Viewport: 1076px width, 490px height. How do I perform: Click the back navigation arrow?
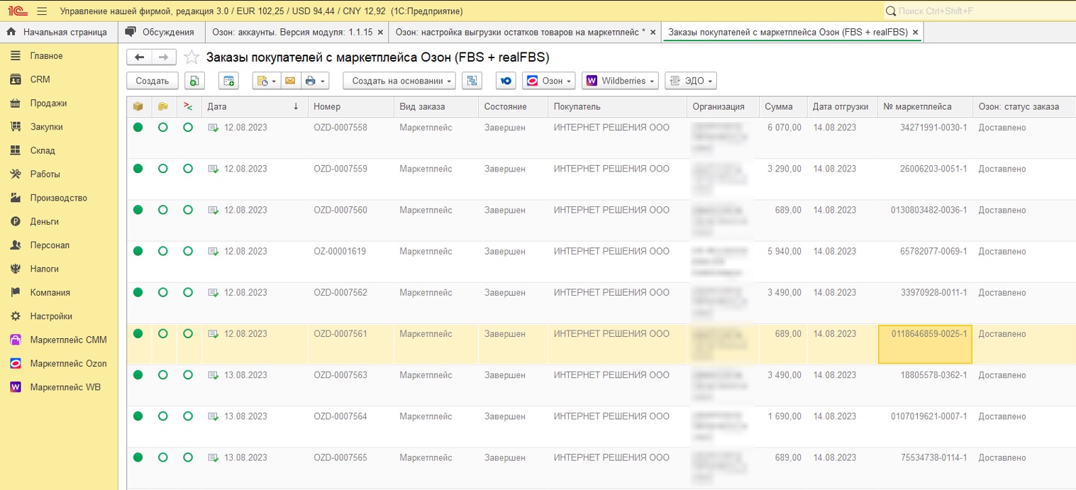[x=140, y=57]
